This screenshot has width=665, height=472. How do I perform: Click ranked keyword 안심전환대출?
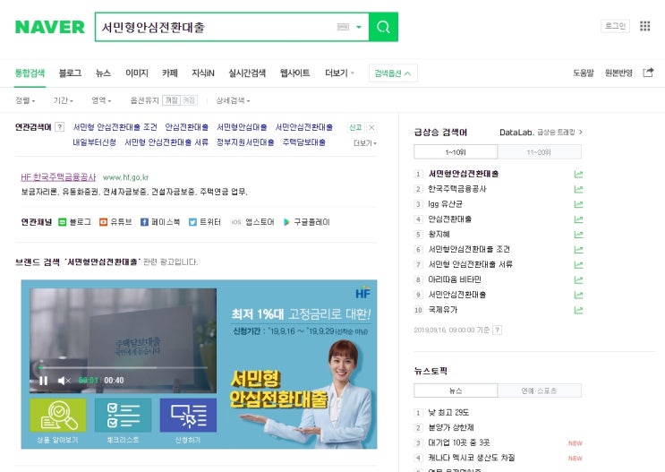point(449,219)
